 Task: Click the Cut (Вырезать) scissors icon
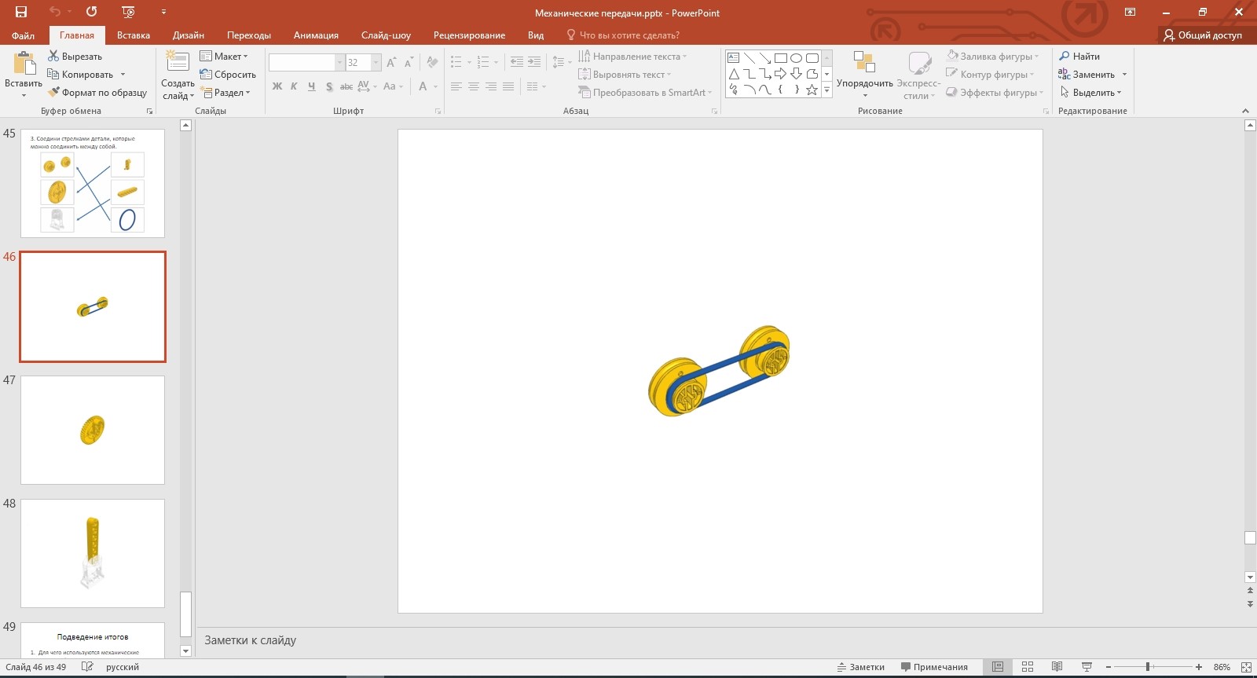[53, 56]
